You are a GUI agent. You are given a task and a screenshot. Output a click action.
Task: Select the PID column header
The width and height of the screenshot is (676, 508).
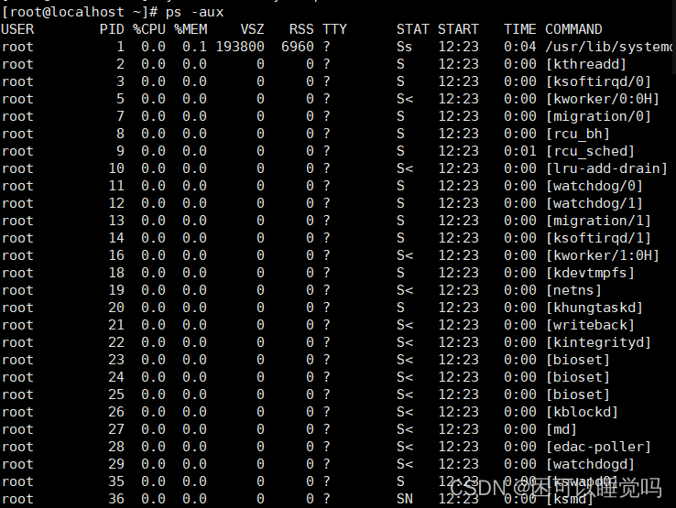[112, 29]
